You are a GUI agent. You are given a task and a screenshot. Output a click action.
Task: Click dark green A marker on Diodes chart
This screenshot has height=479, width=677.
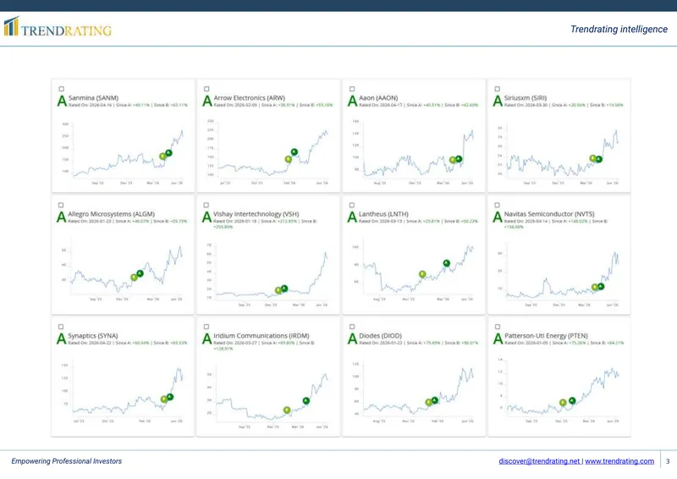point(435,400)
